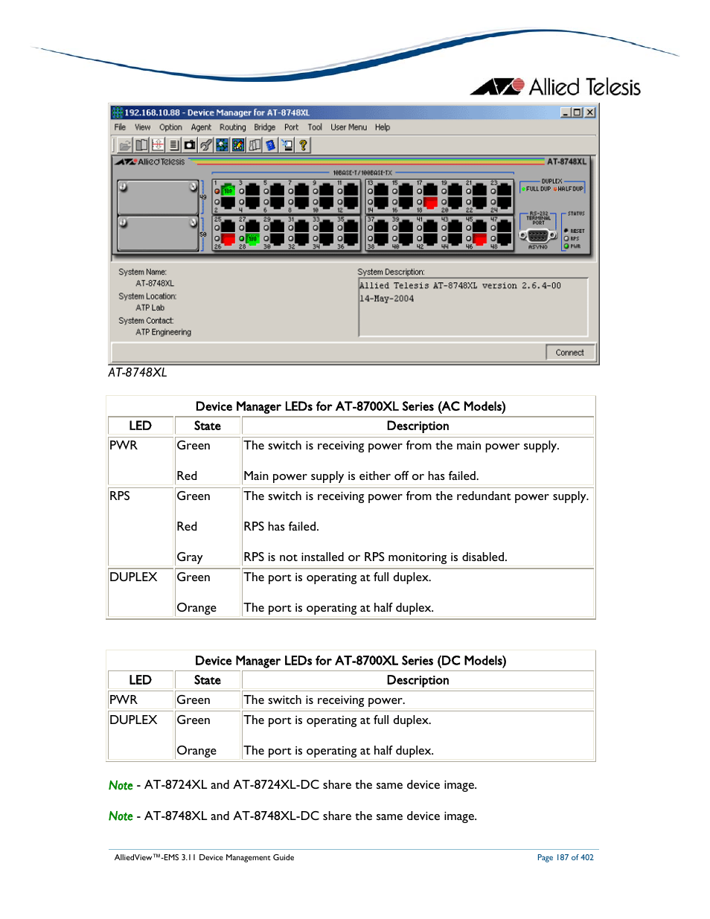
Task: Click the computer terminal toolbar icon
Action: pyautogui.click(x=287, y=145)
